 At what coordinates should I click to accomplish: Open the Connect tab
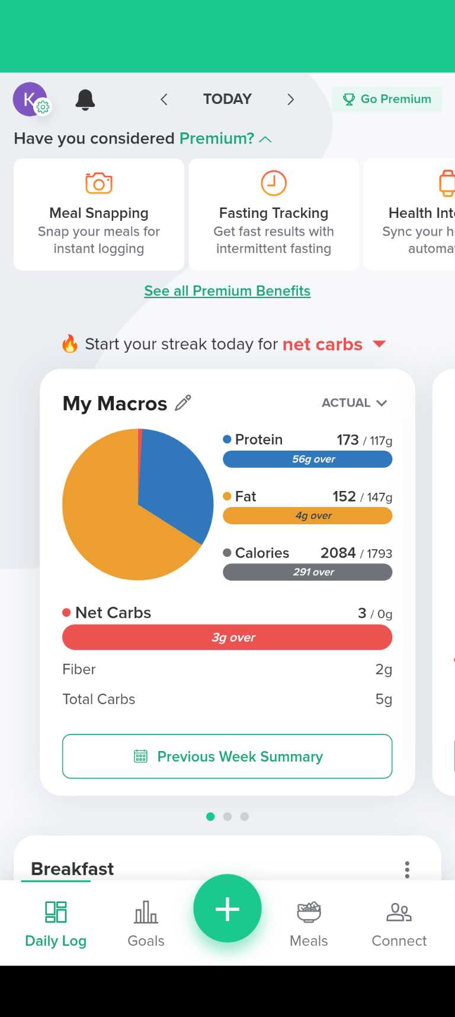click(399, 923)
